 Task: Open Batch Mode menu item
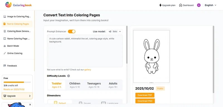(17, 46)
